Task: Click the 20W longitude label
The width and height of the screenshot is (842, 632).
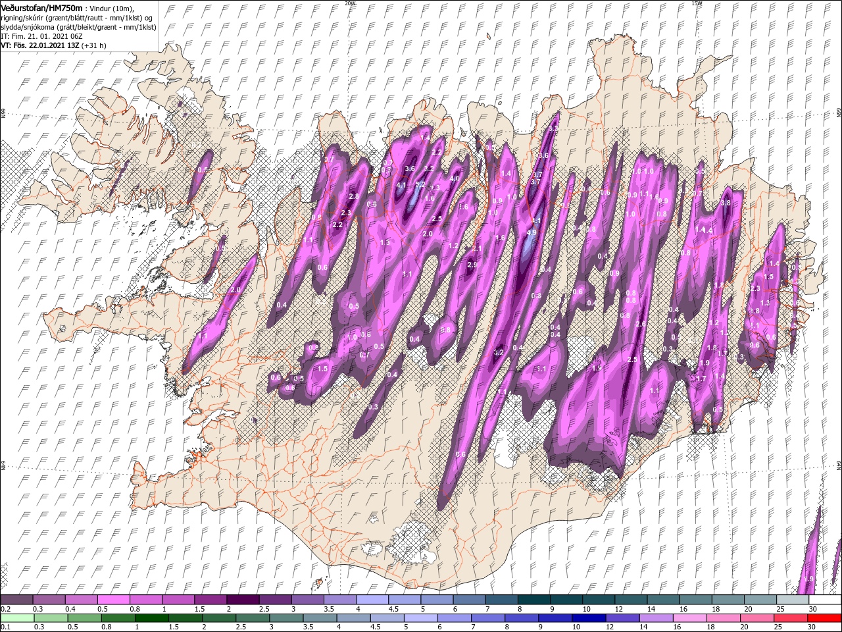Action: click(350, 3)
